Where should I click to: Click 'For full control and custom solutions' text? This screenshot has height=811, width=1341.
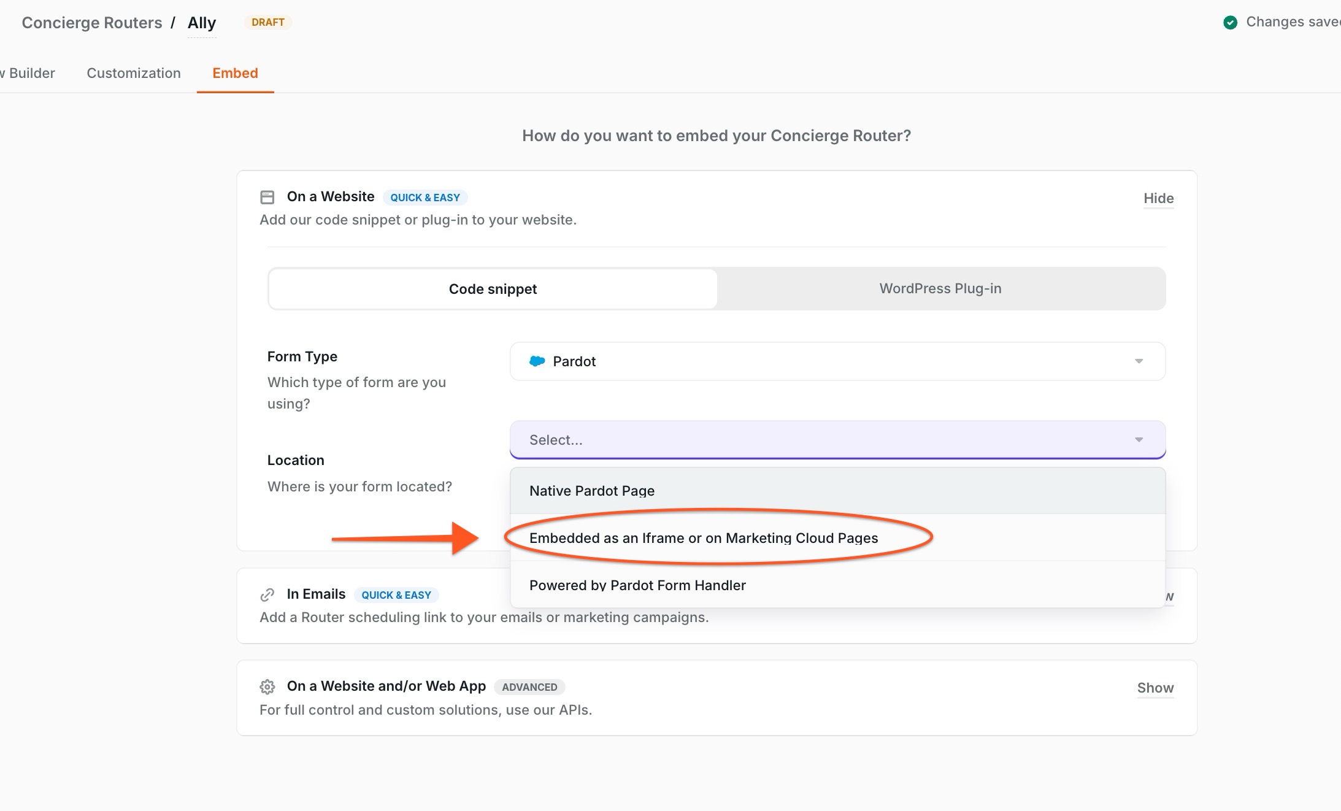(426, 710)
